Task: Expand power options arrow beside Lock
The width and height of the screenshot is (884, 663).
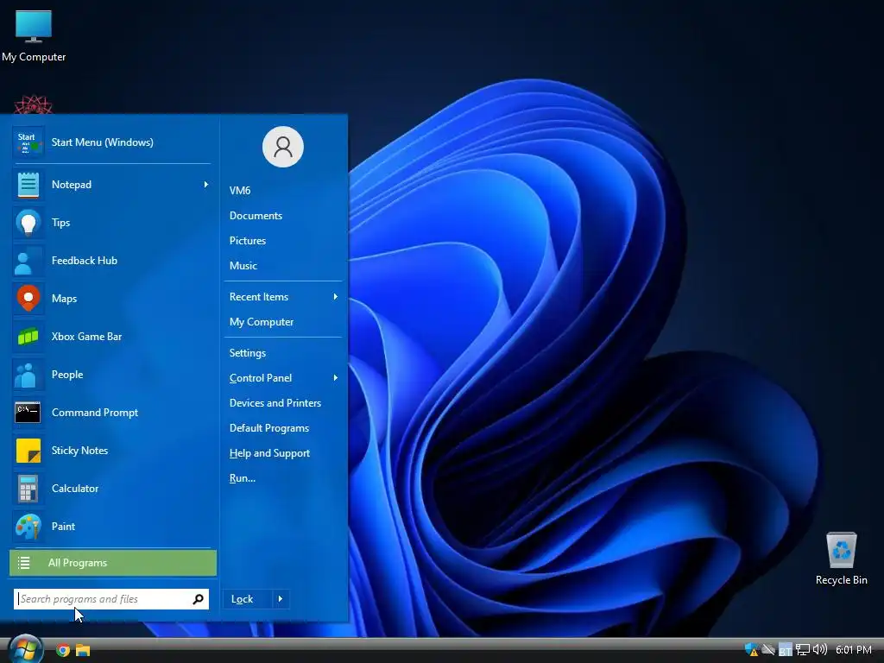Action: pos(281,599)
